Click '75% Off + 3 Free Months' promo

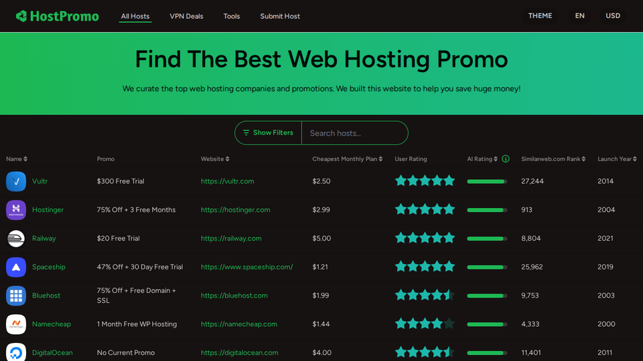[x=136, y=209]
